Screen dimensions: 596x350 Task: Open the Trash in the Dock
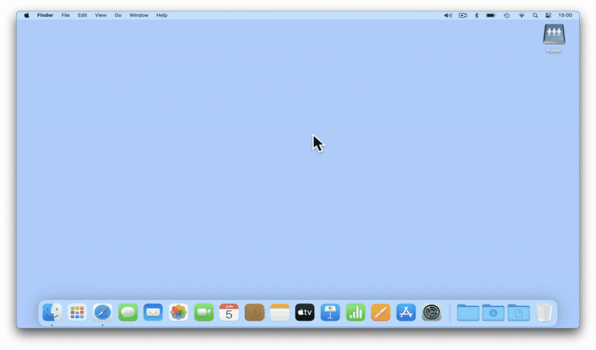[x=544, y=312]
